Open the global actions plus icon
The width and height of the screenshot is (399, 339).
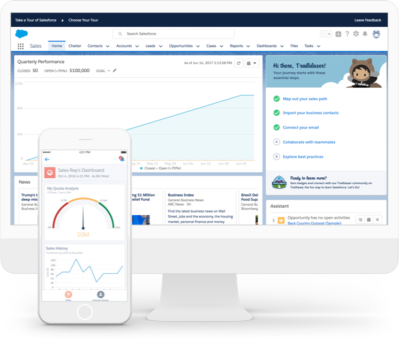(x=338, y=34)
